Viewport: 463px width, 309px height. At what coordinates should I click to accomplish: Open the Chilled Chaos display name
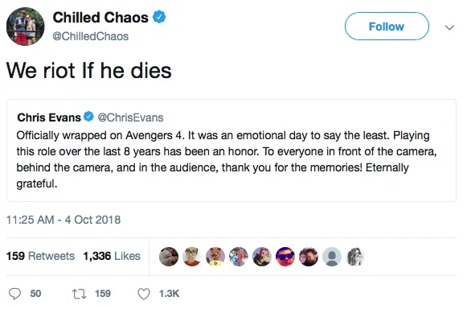click(x=100, y=18)
